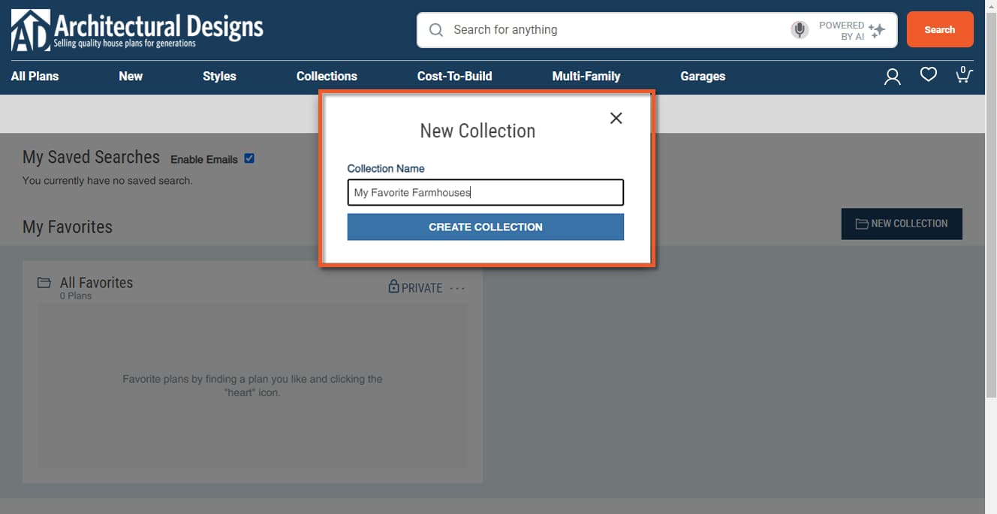This screenshot has height=514, width=997.
Task: Select the Garages menu item
Action: click(703, 77)
